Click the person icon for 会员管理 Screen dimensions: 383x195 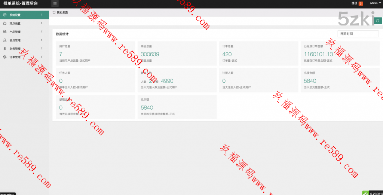[4, 40]
